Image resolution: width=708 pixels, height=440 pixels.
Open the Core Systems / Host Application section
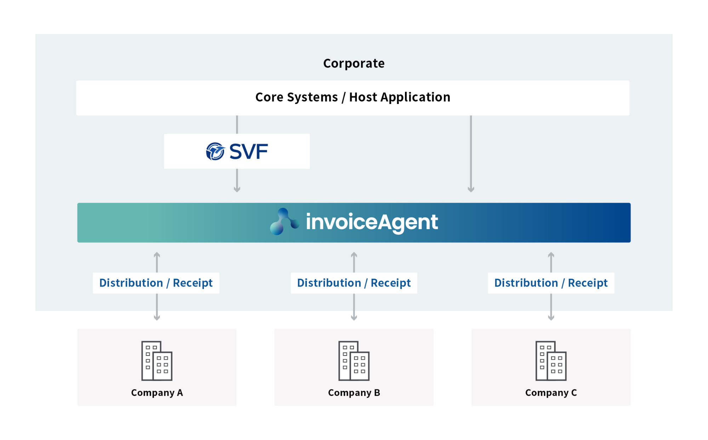353,97
